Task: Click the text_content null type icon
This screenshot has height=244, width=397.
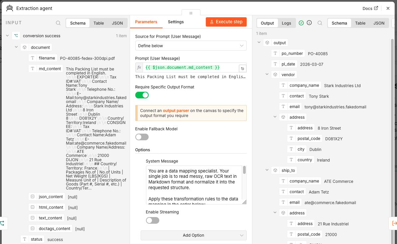Action: point(32,218)
